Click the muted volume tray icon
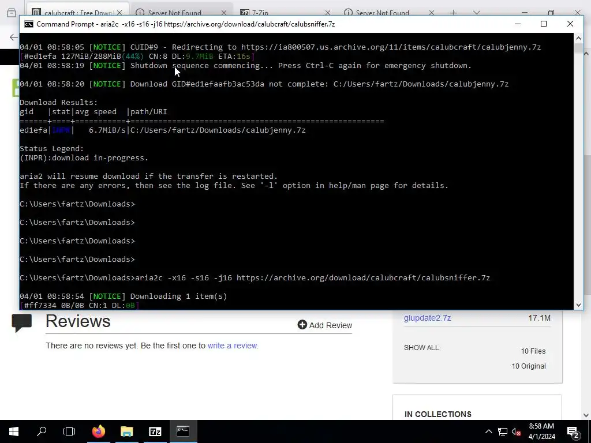 click(x=517, y=431)
